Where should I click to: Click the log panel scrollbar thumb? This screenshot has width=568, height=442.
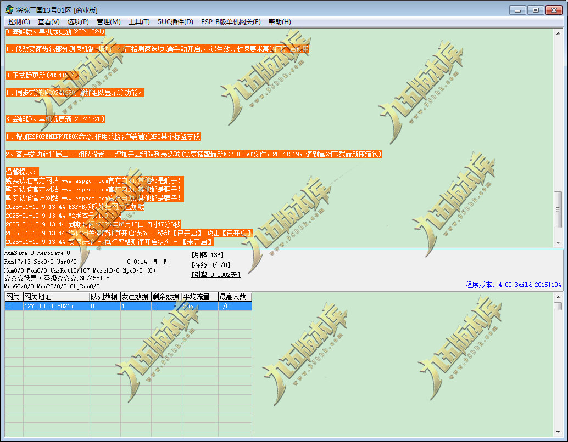558,210
